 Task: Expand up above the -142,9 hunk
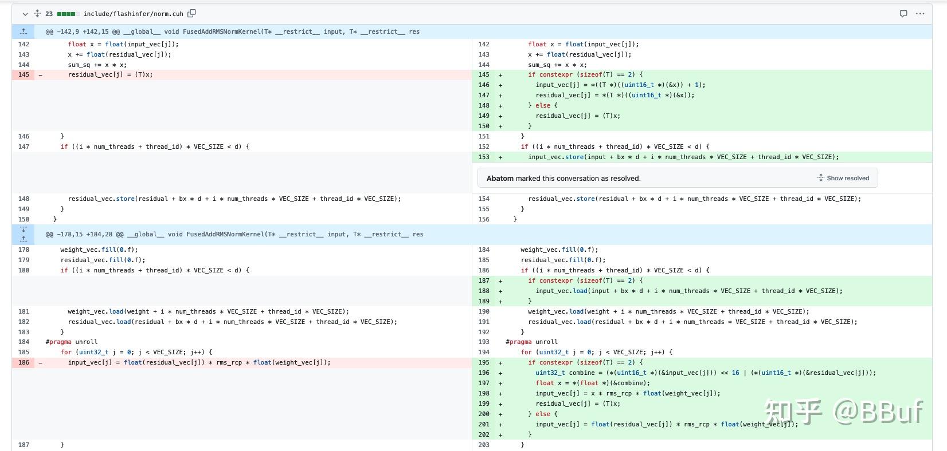point(24,31)
